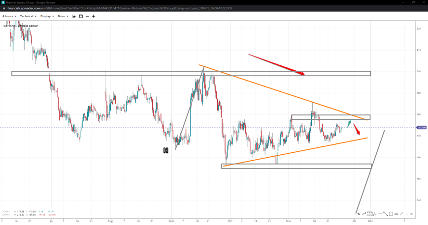
Task: Select the arrow drawing tool
Action: point(358,214)
